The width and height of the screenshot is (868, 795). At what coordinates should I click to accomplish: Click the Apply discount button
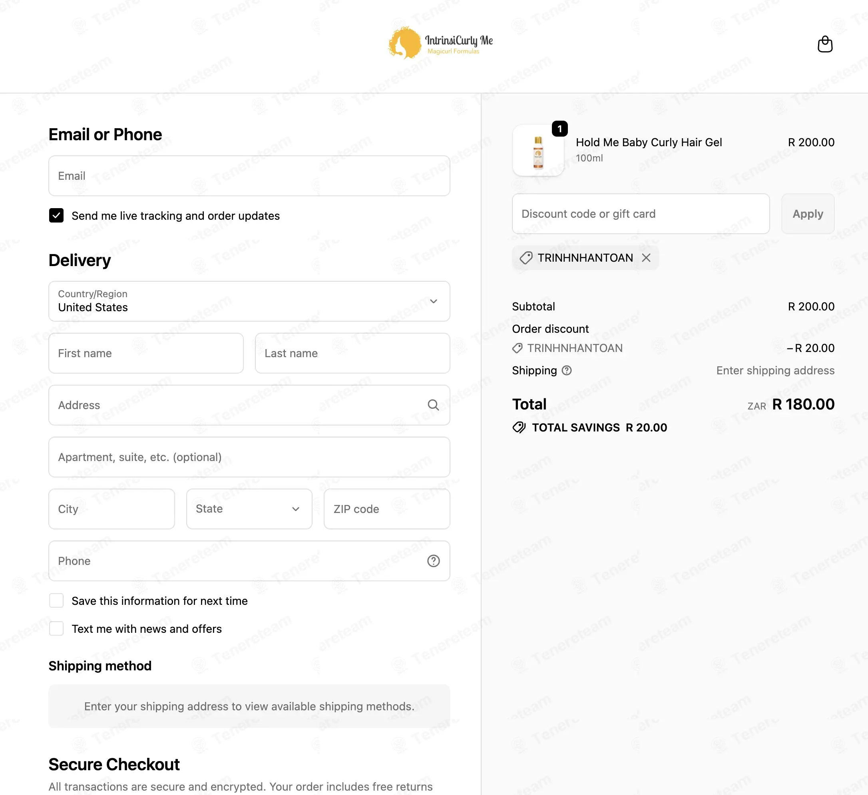point(807,213)
